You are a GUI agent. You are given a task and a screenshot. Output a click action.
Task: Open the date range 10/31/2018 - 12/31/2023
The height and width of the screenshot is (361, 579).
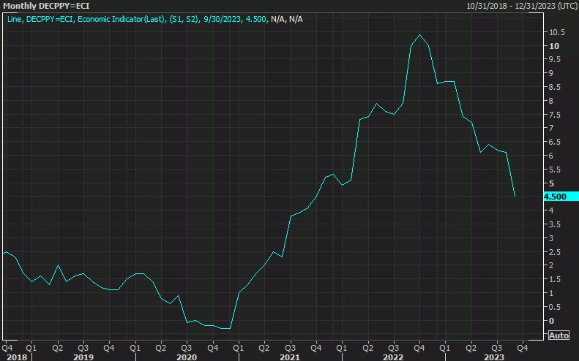[521, 5]
